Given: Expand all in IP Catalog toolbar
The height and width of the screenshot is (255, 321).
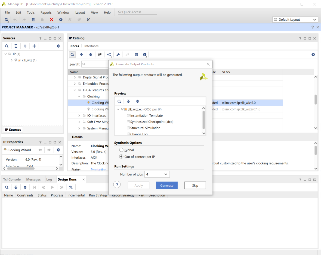Looking at the screenshot, I should pos(91,55).
